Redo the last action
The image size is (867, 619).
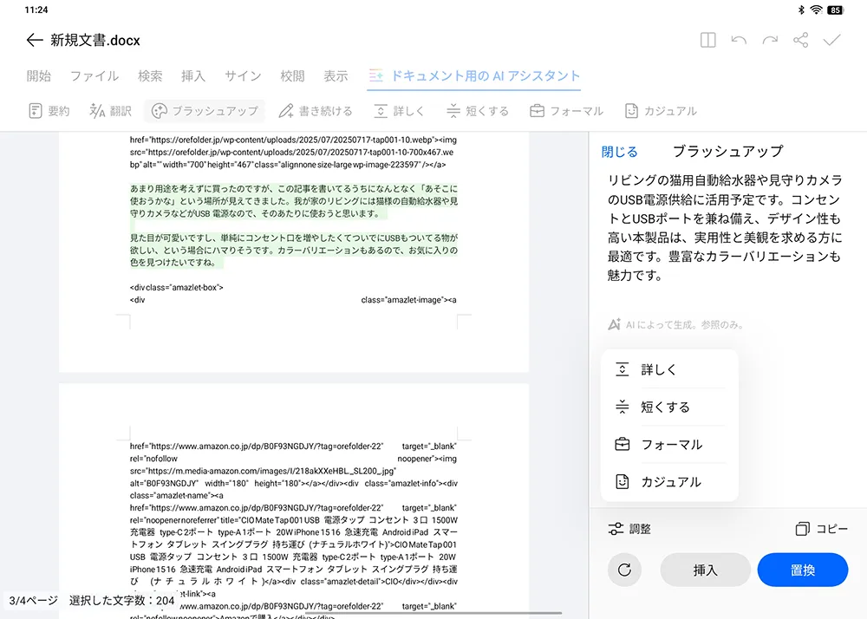(x=770, y=40)
